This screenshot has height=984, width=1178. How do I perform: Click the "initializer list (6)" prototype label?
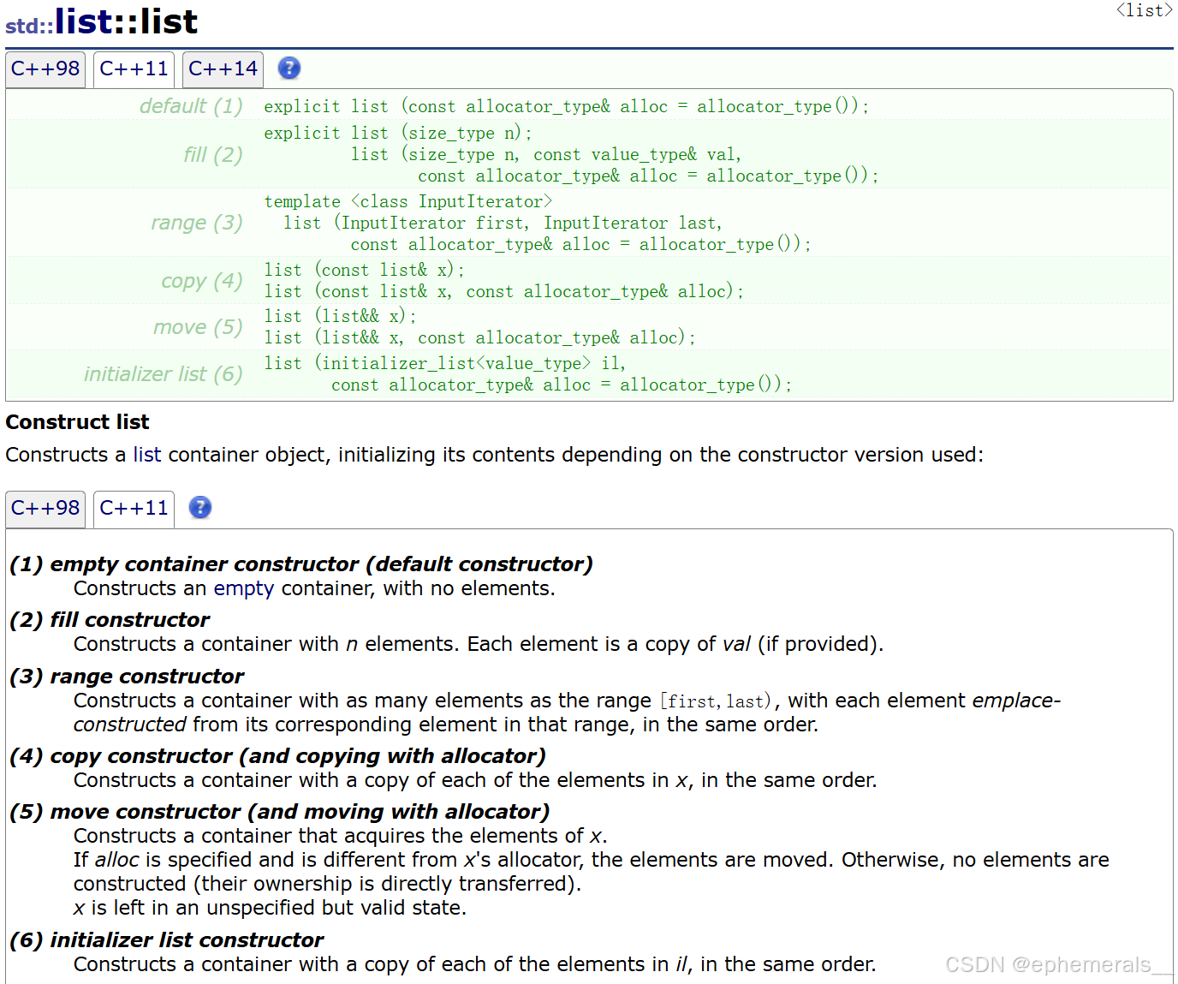tap(163, 374)
